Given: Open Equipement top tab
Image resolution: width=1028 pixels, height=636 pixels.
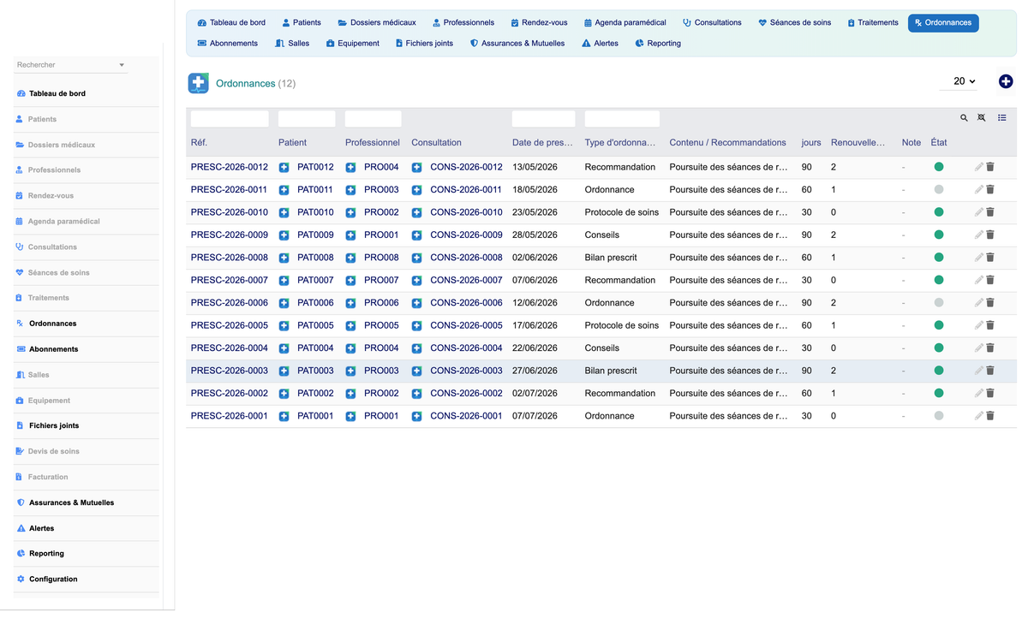Looking at the screenshot, I should point(353,43).
